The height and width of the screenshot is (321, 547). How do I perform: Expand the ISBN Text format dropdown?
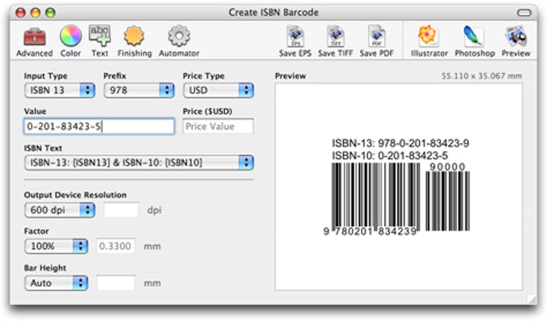[139, 163]
